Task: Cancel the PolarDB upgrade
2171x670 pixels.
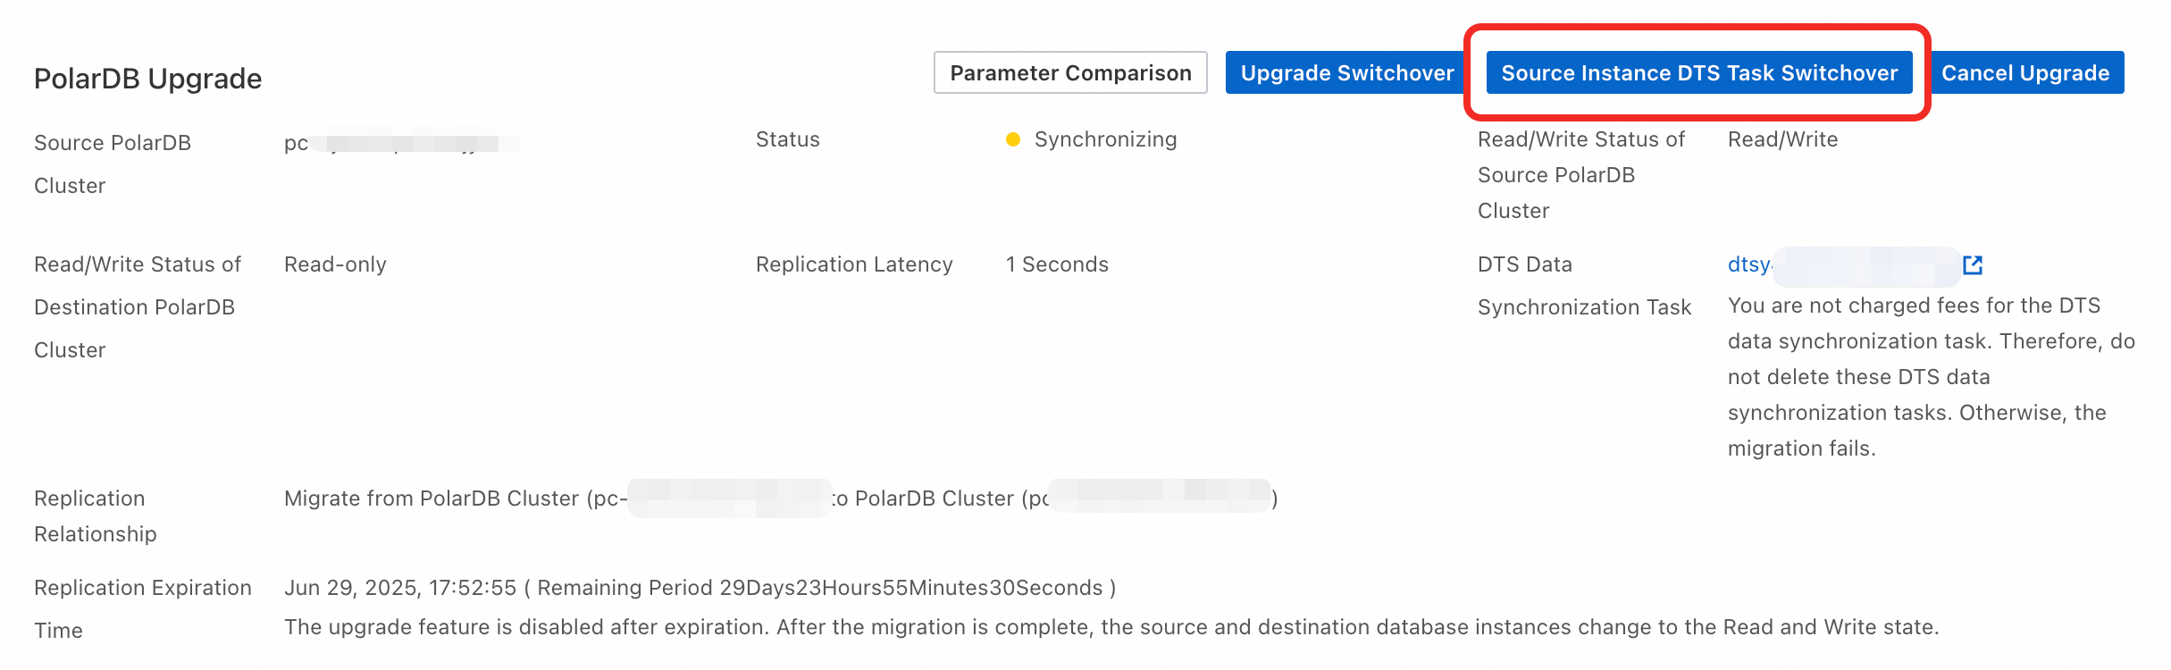Action: click(x=2024, y=72)
